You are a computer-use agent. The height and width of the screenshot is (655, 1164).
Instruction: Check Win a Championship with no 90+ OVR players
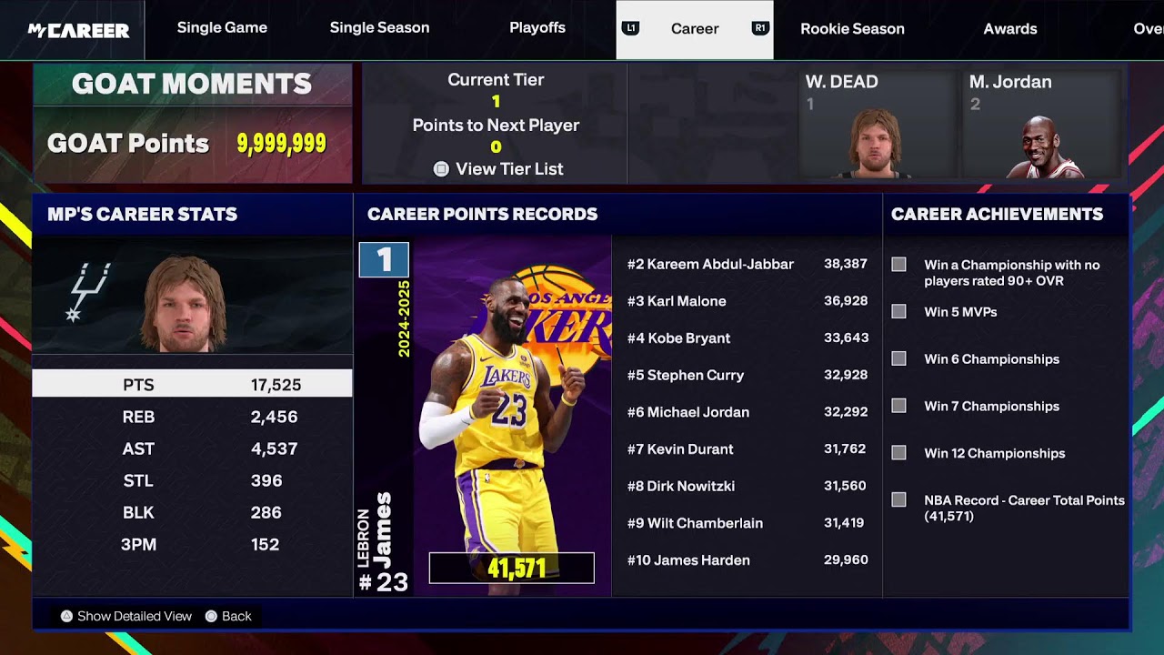[898, 265]
